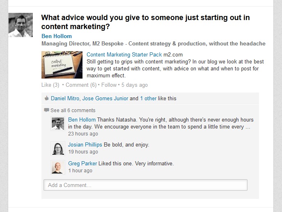Open Greg Parker's comment avatar
The image size is (282, 212).
pyautogui.click(x=57, y=167)
